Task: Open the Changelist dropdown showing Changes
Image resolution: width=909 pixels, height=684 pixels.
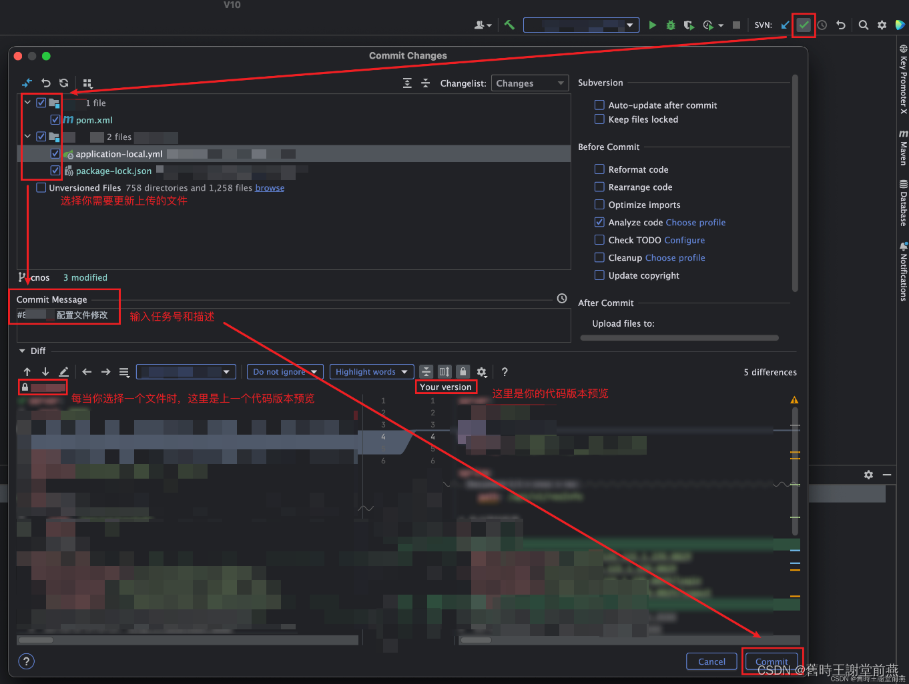Action: 529,83
